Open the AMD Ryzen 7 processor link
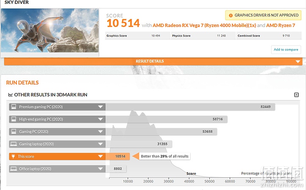Viewport: 306px width, 190px height. (x=281, y=25)
